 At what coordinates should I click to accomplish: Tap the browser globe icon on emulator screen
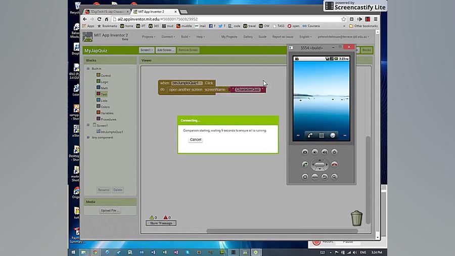click(x=333, y=135)
